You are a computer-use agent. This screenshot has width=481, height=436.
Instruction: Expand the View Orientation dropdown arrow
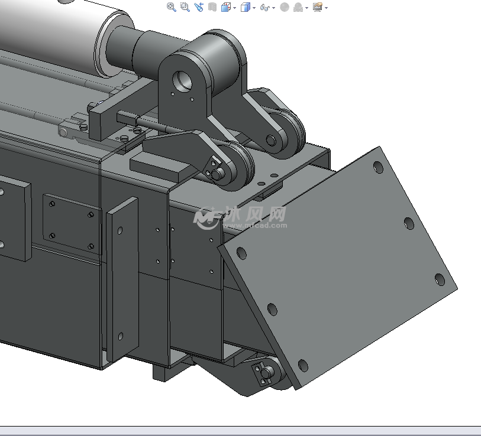[x=234, y=8]
